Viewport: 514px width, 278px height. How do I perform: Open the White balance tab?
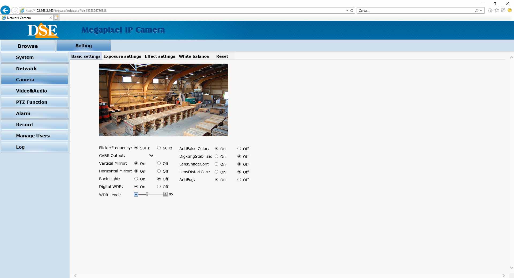(194, 56)
